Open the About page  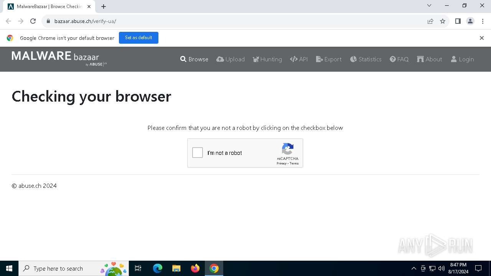[430, 59]
